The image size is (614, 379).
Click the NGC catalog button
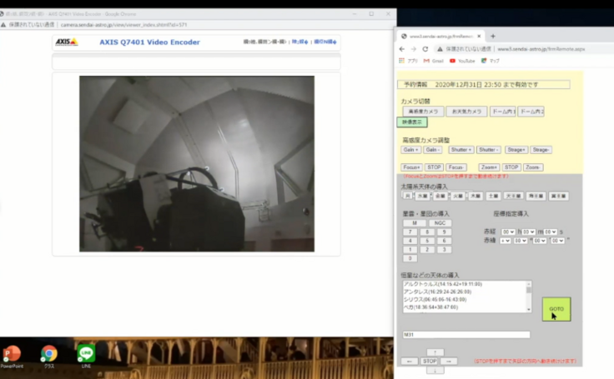(439, 223)
